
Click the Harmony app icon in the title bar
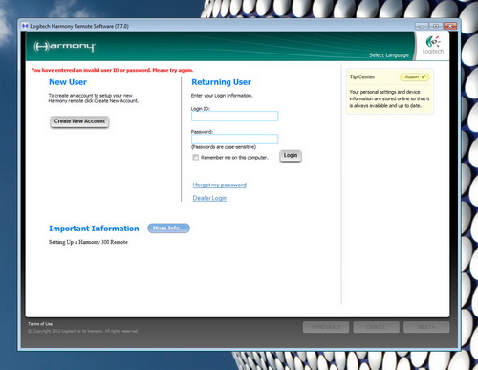[25, 26]
